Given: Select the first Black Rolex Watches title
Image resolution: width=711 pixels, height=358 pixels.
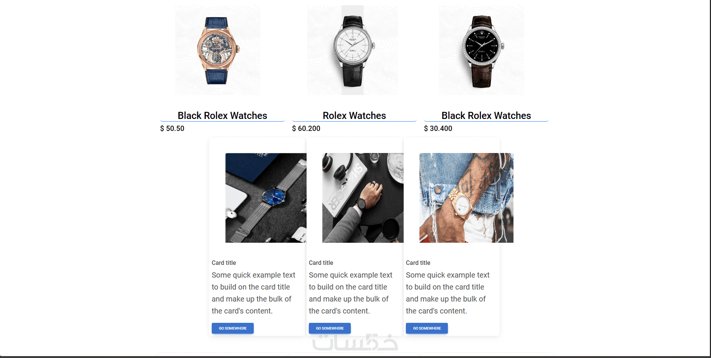Looking at the screenshot, I should pyautogui.click(x=222, y=116).
